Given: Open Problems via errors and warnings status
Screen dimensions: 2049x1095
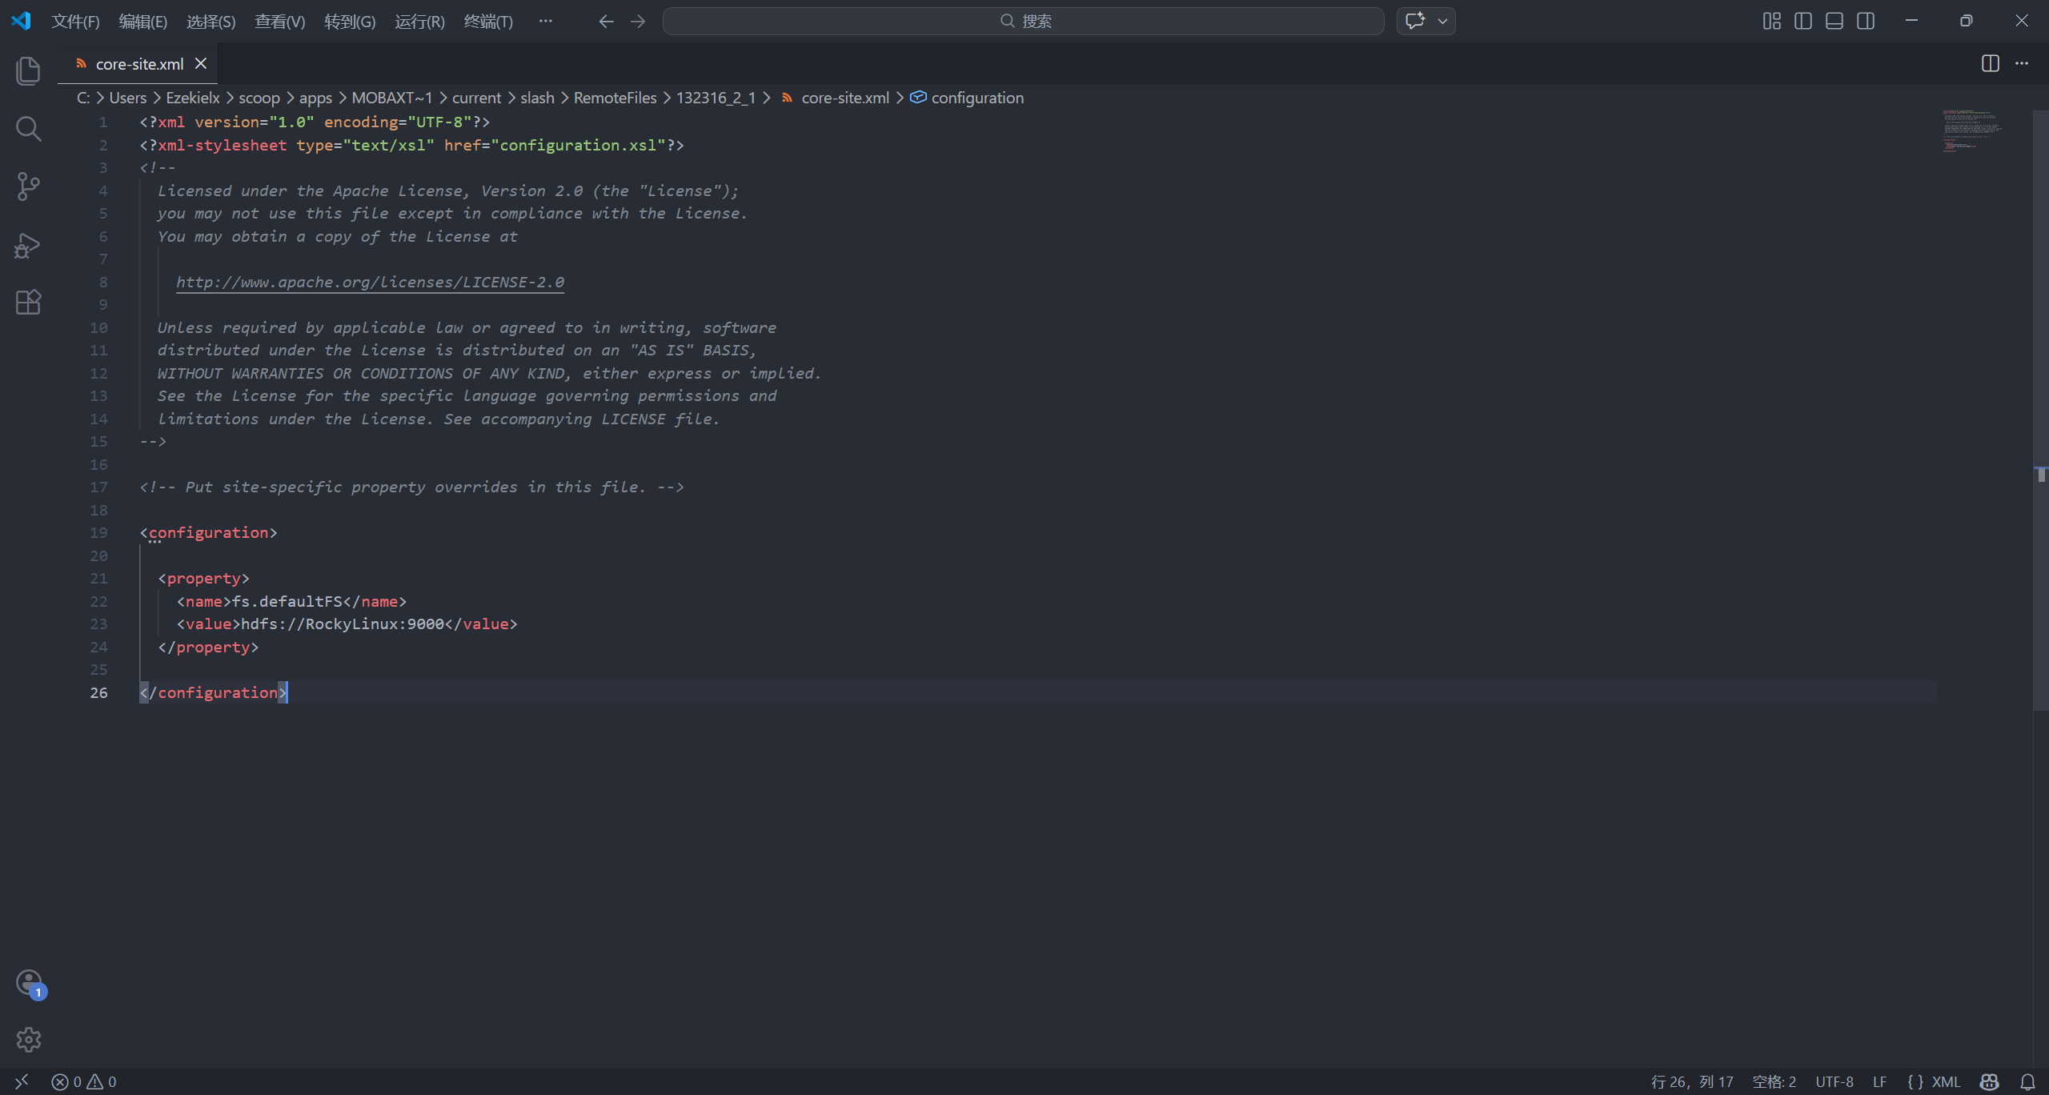Looking at the screenshot, I should (x=84, y=1082).
